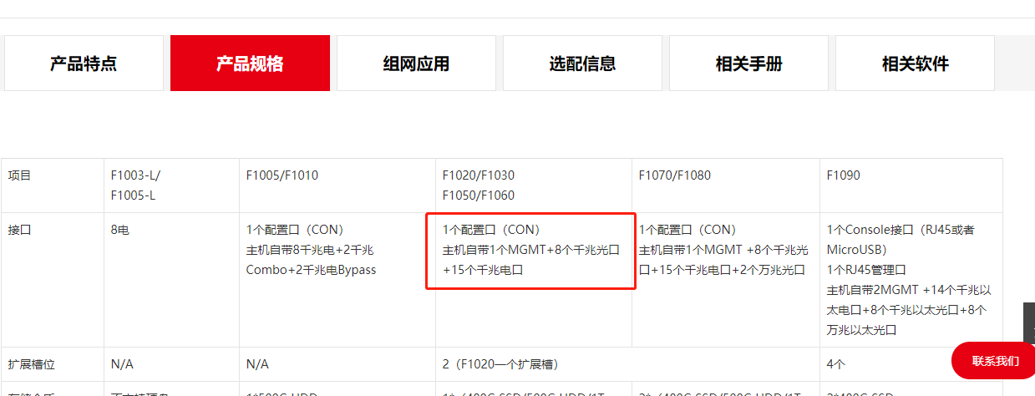
Task: Select the 产品规格 tab
Action: pyautogui.click(x=250, y=63)
